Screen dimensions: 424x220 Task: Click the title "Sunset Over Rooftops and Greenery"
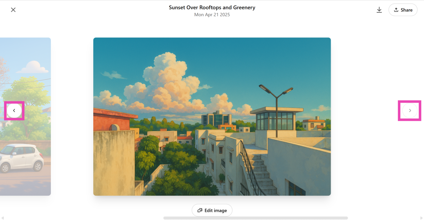pos(212,7)
